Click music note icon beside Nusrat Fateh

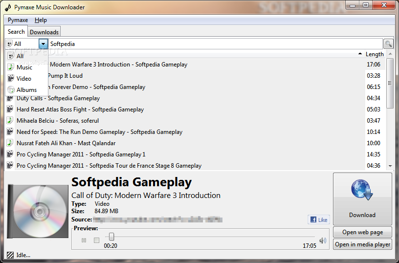(10, 143)
